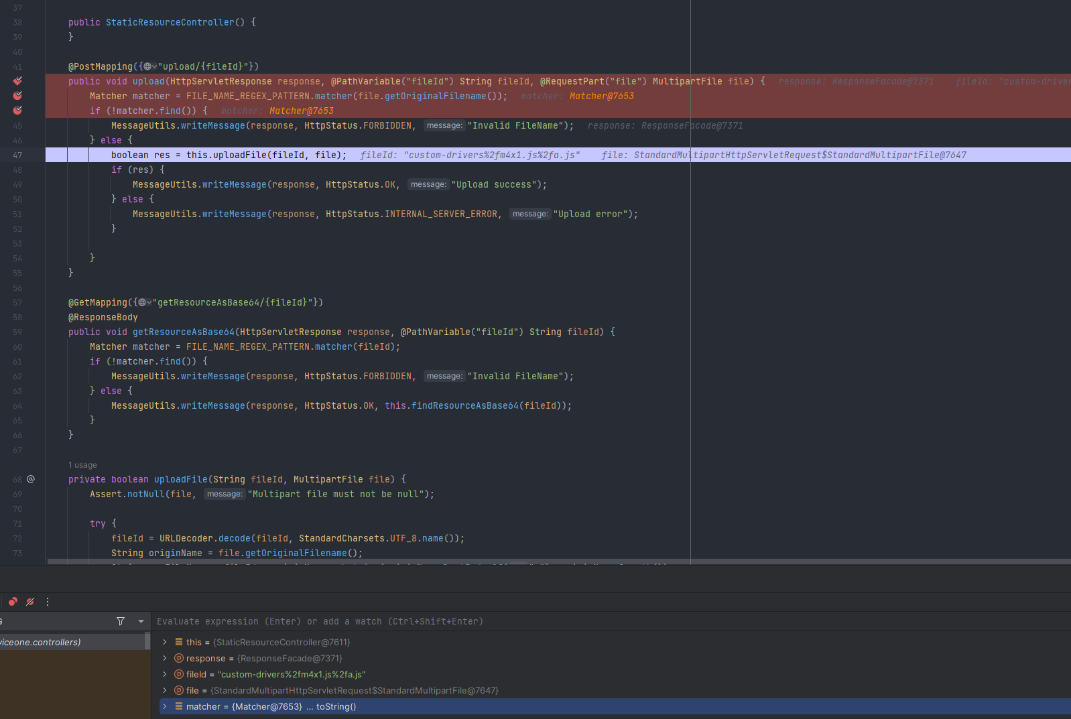
Task: Click 'StaticResourceController' constructor name
Action: [170, 22]
